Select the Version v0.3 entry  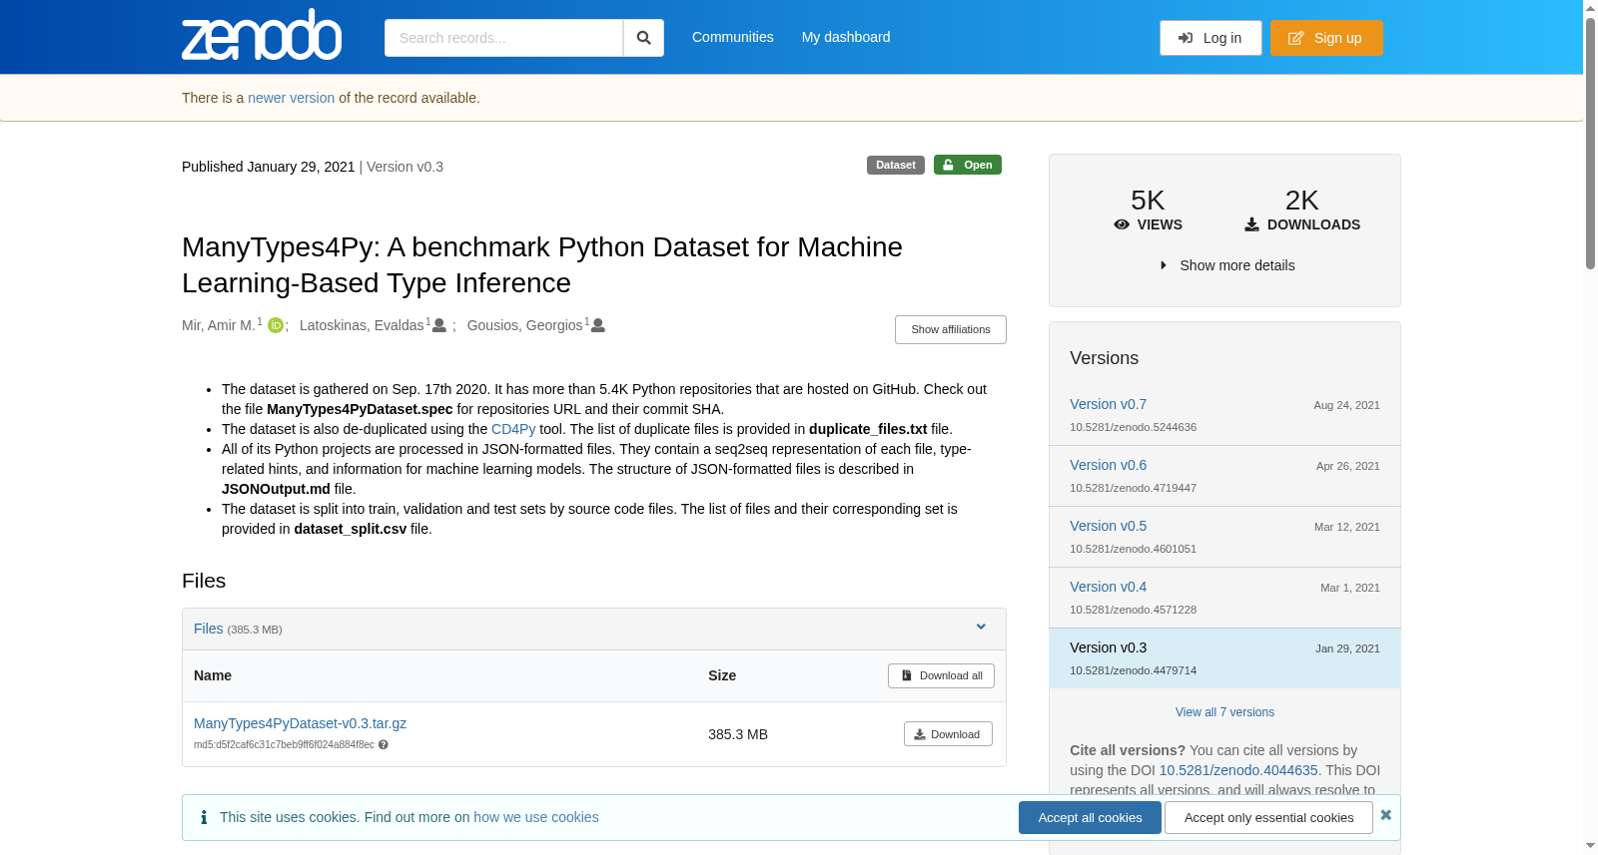point(1224,658)
